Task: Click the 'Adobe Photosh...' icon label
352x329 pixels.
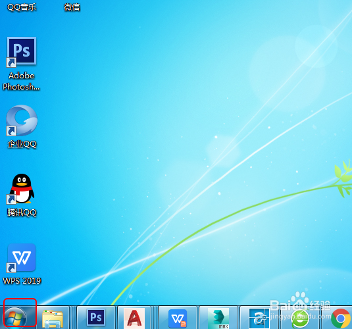Action: tap(21, 81)
